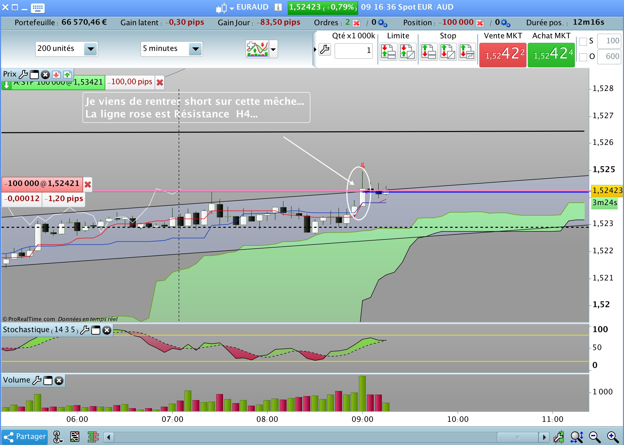Open the virtual keyboard icon
The height and width of the screenshot is (445, 624).
[x=38, y=8]
